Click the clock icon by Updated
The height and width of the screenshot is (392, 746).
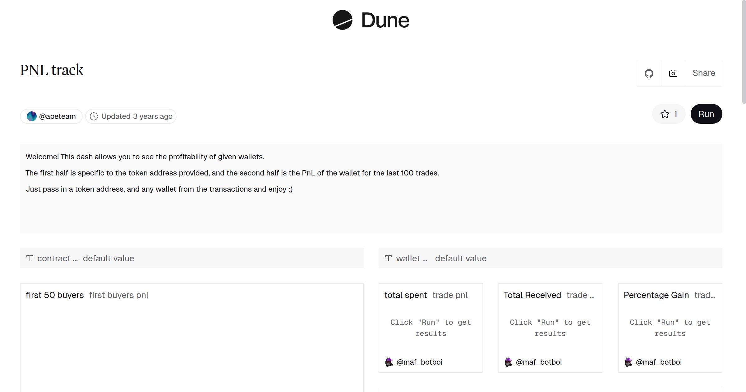pyautogui.click(x=94, y=116)
